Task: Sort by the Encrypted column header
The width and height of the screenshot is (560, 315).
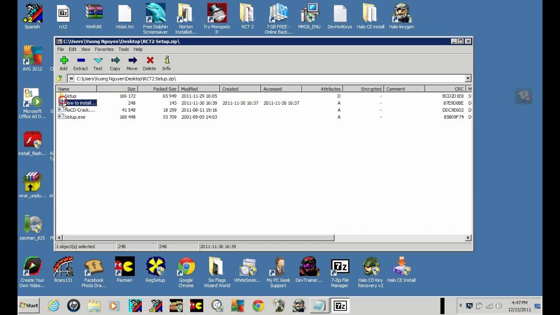Action: pos(364,89)
